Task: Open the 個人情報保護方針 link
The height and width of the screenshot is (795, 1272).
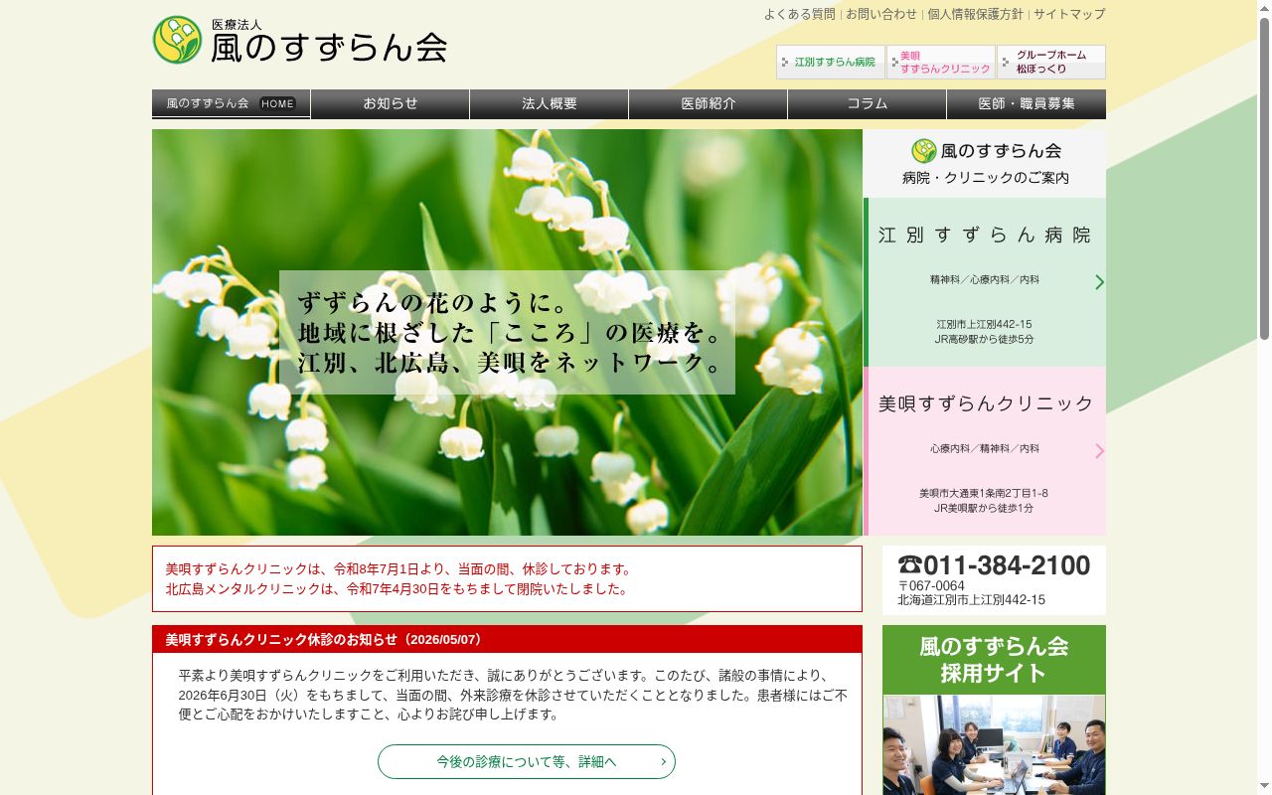Action: (975, 14)
